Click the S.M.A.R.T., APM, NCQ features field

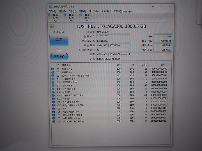[x=134, y=59]
